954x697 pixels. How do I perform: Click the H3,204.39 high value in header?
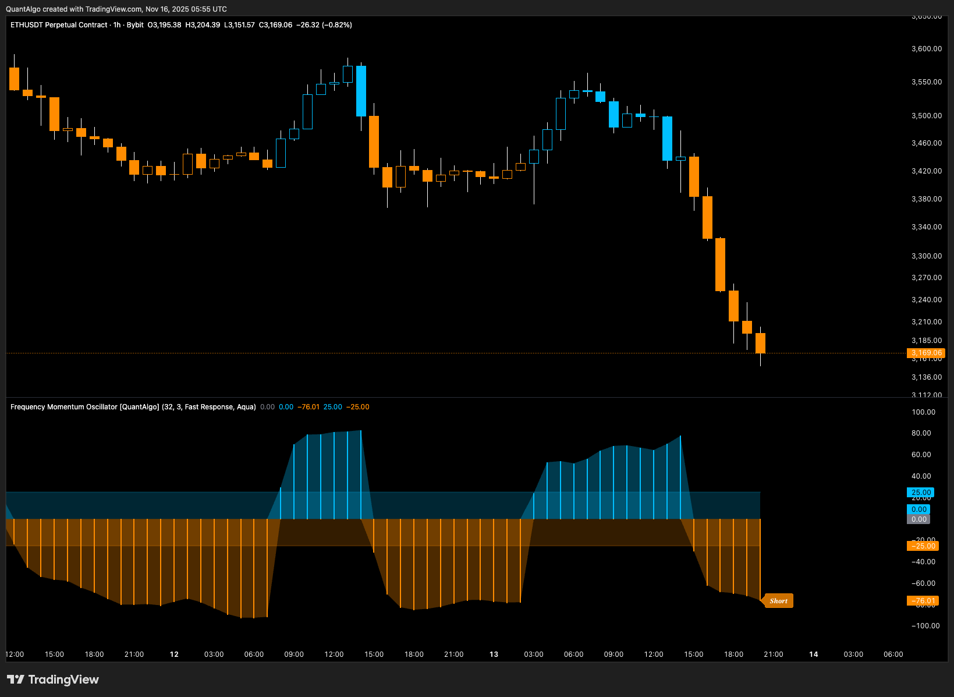203,25
